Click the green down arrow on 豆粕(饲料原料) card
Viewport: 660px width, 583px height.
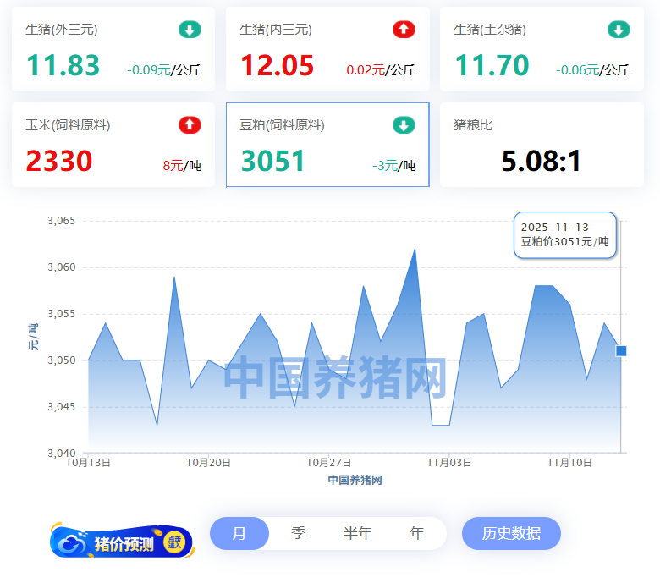404,125
